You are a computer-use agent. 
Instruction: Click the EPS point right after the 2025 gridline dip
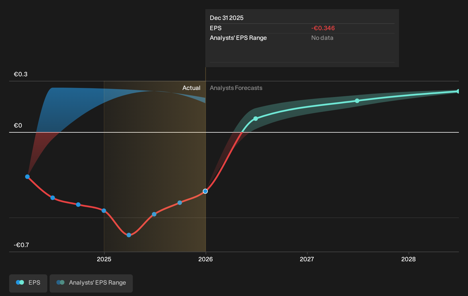pos(154,214)
